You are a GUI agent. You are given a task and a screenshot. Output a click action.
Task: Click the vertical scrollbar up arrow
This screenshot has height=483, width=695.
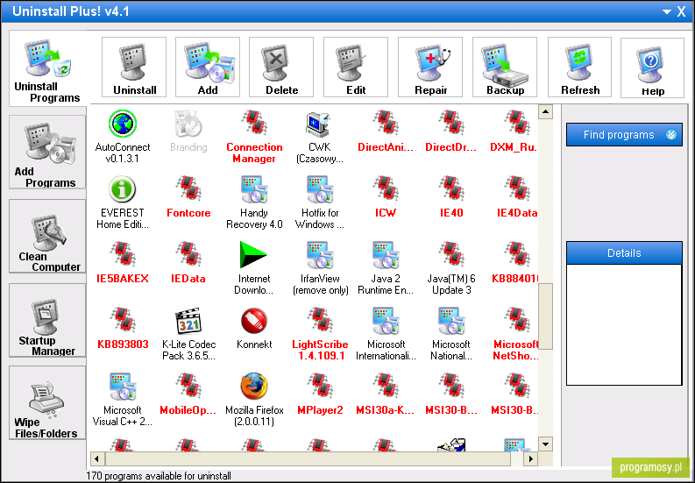(545, 112)
